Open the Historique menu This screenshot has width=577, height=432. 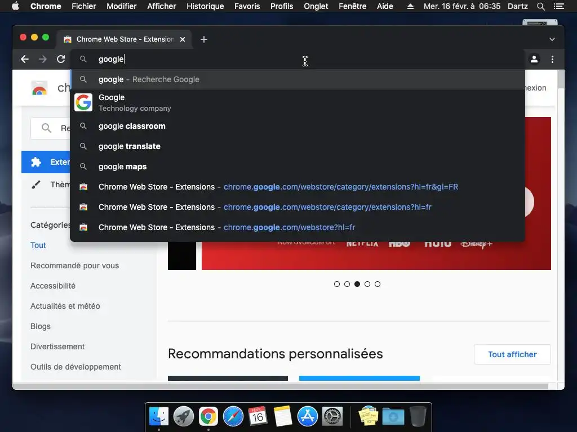coord(205,6)
